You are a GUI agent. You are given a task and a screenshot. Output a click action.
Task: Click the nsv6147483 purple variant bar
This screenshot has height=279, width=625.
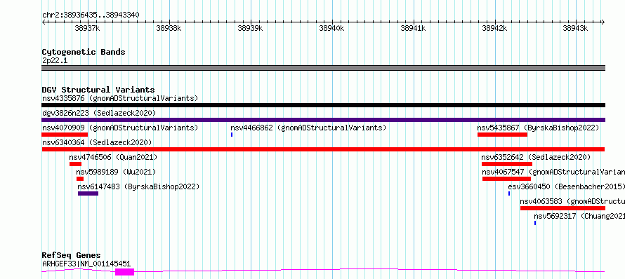coord(88,193)
